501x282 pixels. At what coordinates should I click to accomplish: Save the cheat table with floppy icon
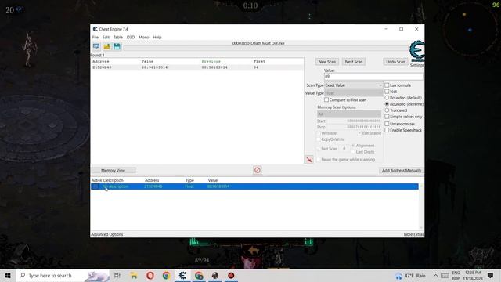click(x=117, y=46)
